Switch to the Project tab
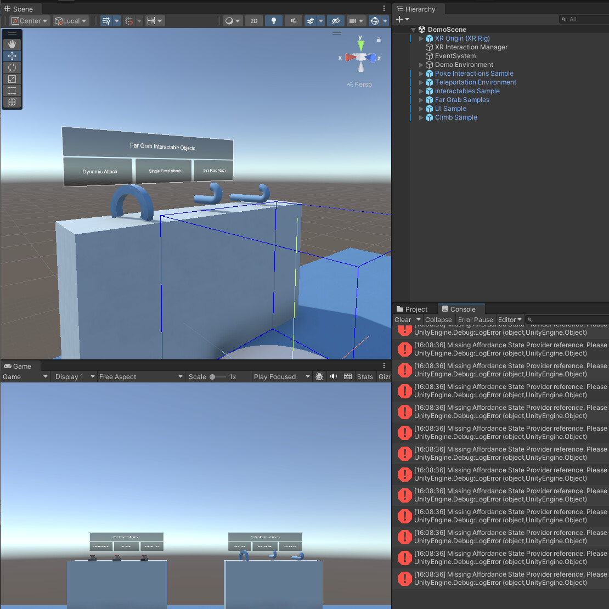Screen dimensions: 609x609 pyautogui.click(x=414, y=308)
